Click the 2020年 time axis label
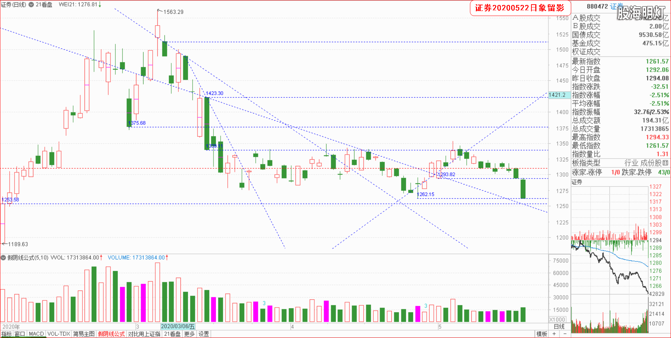671x338 pixels. (x=11, y=327)
